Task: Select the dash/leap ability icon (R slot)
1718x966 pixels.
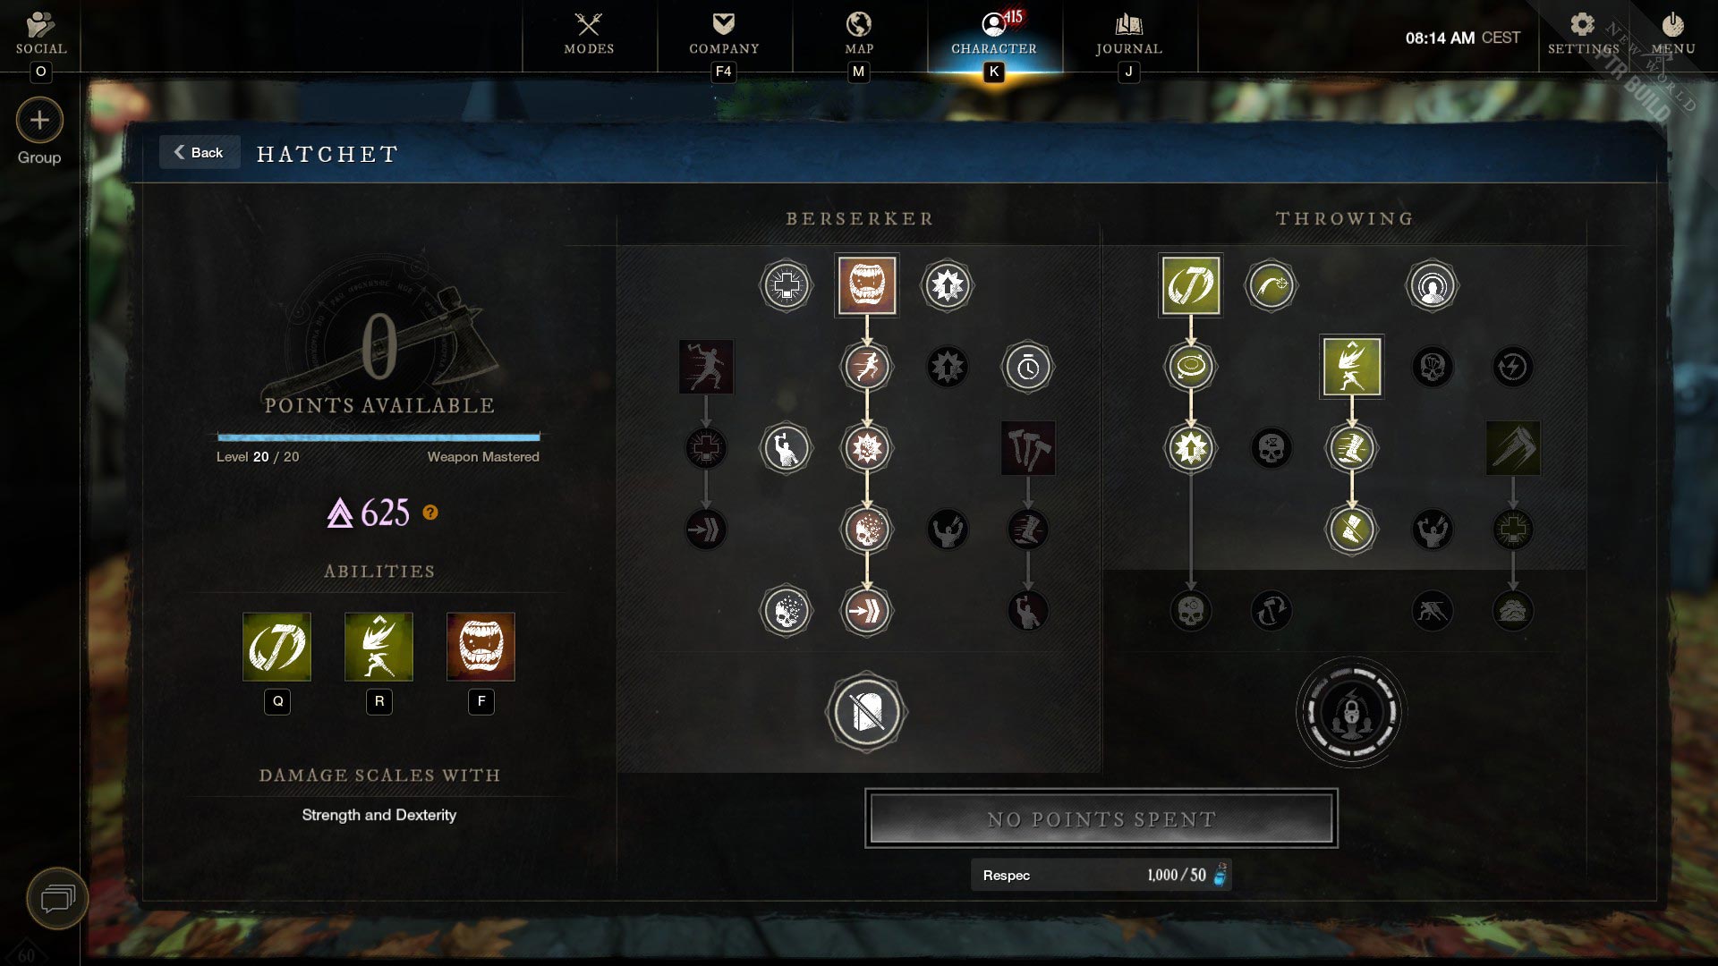Action: 380,647
